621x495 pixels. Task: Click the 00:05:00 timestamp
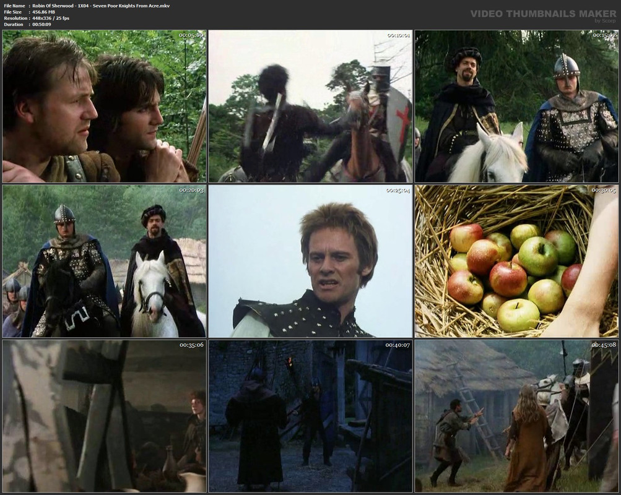click(x=191, y=35)
